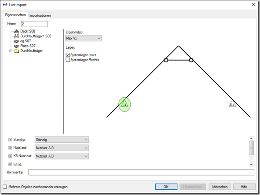Viewport: 260px width, 195px height.
Task: Click the Abbrechen button
Action: pyautogui.click(x=220, y=187)
